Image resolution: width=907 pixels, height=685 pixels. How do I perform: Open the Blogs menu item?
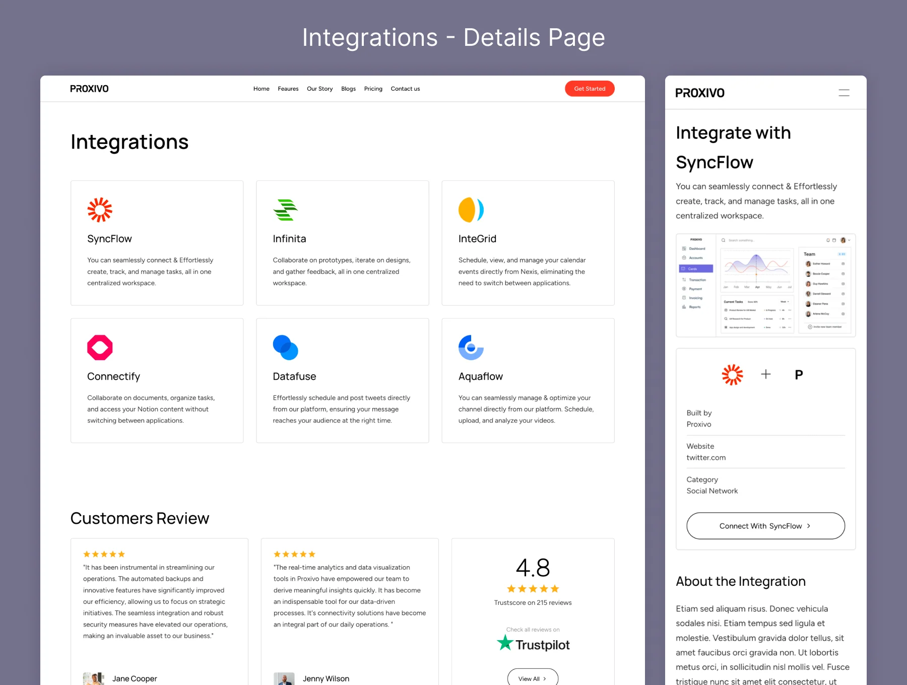coord(348,89)
